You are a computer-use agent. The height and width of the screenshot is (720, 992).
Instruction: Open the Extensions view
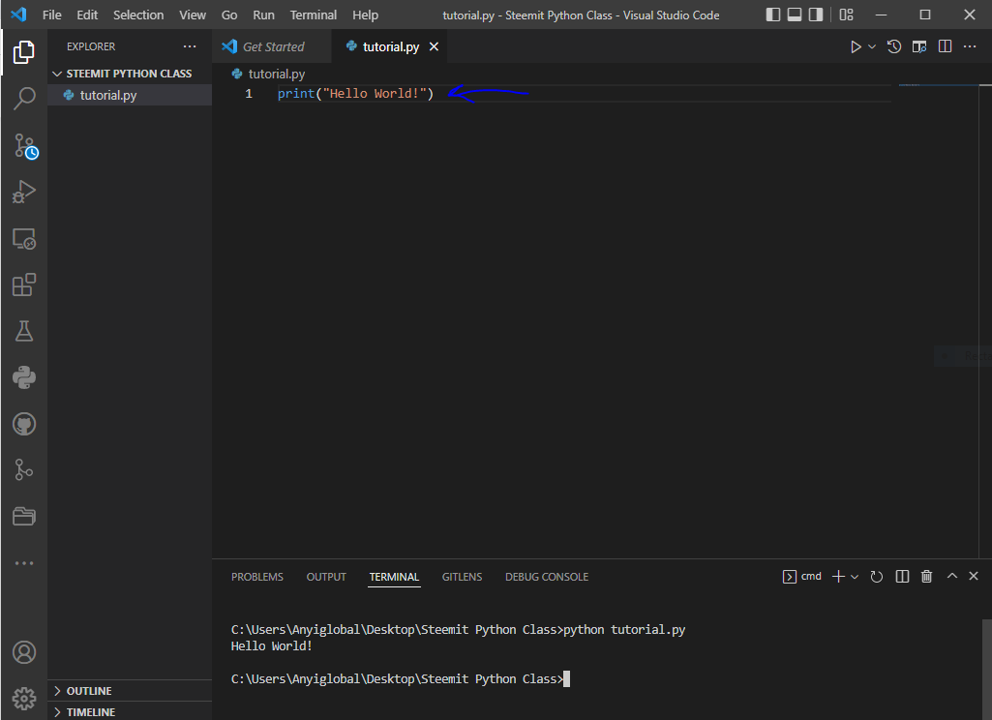[x=24, y=285]
